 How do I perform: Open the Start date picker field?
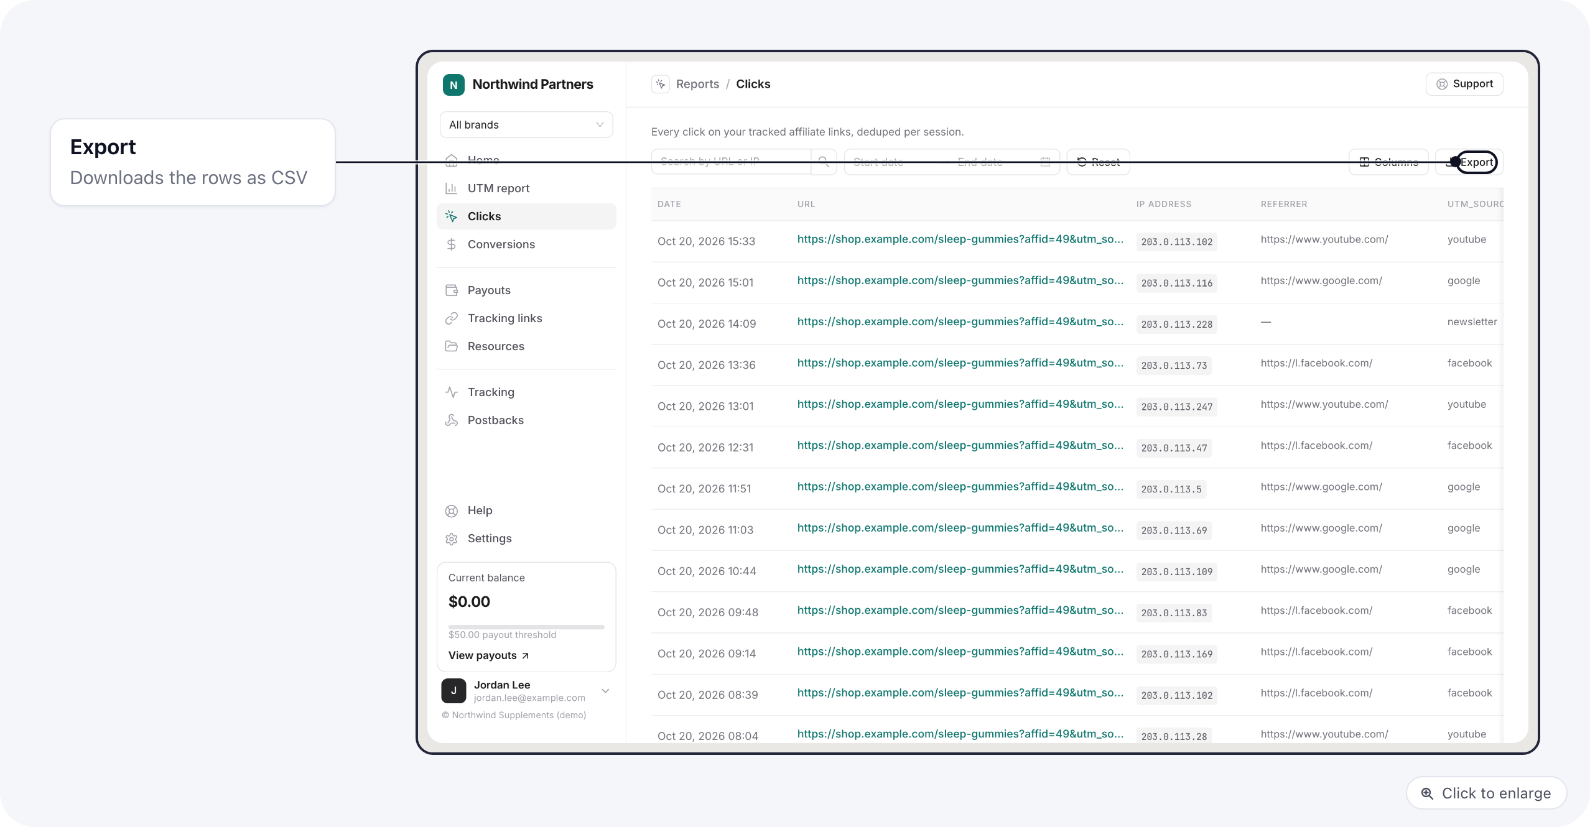[896, 162]
